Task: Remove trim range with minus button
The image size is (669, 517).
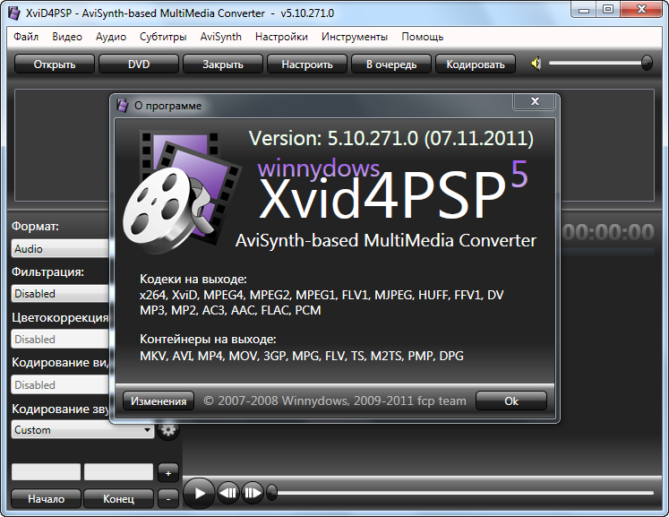Action: click(168, 498)
